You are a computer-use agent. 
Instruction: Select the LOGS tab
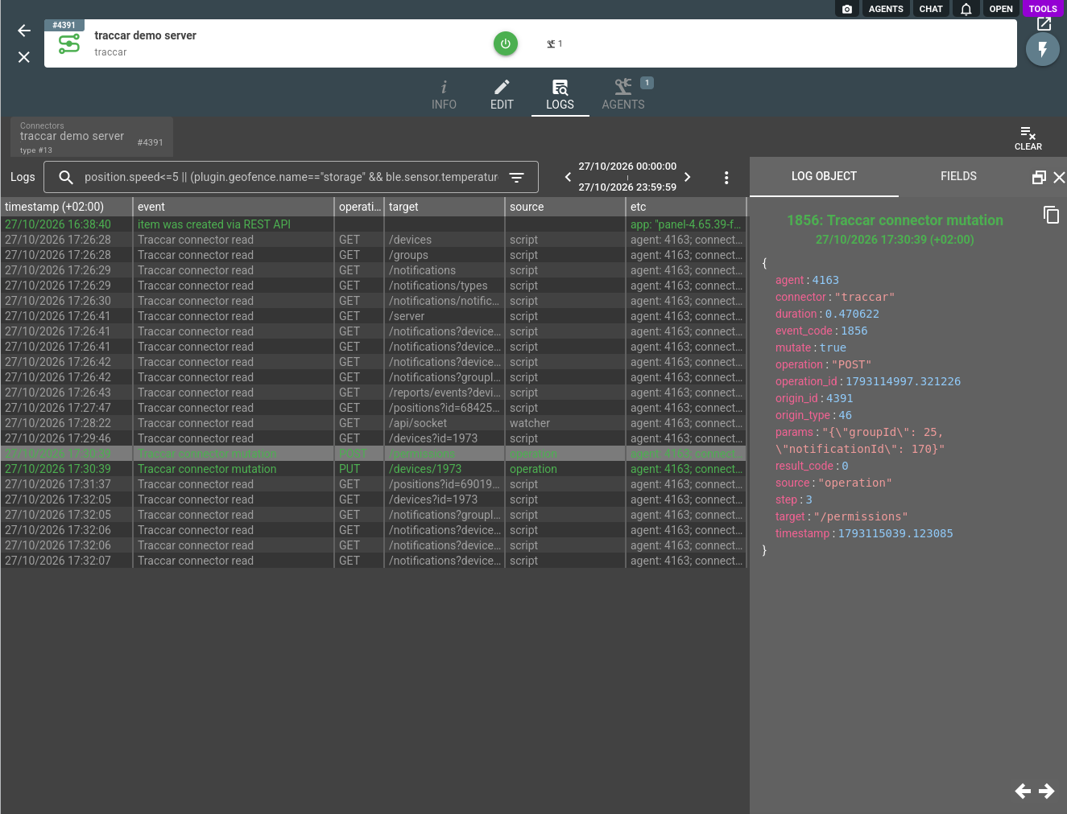pos(560,95)
